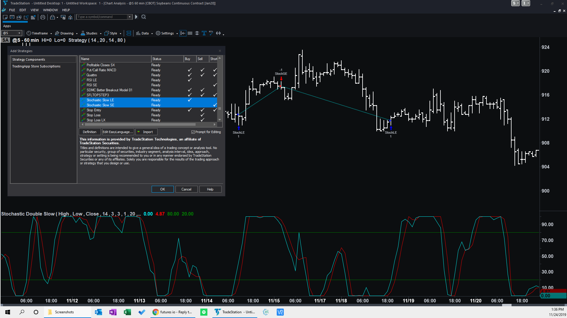
Task: Click the Windows Start button
Action: (8, 312)
